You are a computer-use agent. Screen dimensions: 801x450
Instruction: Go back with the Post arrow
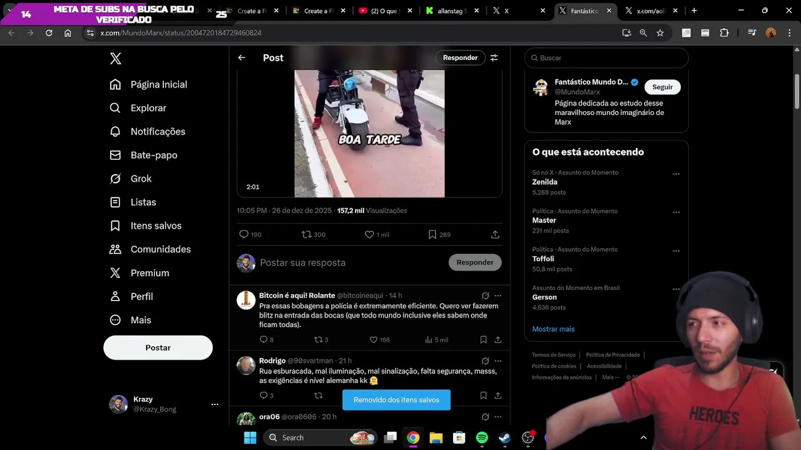[242, 57]
